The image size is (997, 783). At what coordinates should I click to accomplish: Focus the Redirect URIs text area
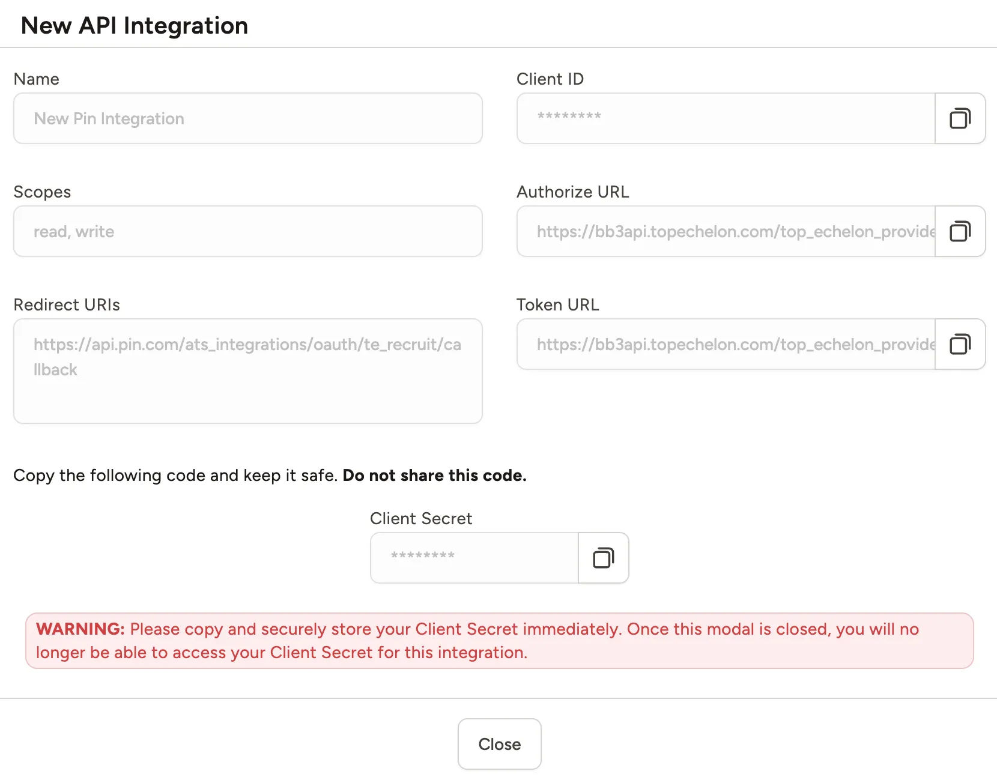click(x=248, y=371)
